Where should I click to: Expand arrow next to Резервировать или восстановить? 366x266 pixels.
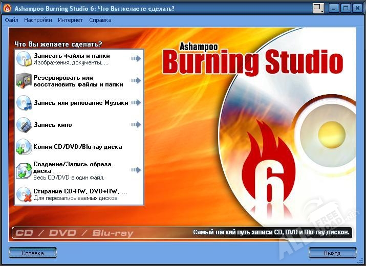click(136, 81)
